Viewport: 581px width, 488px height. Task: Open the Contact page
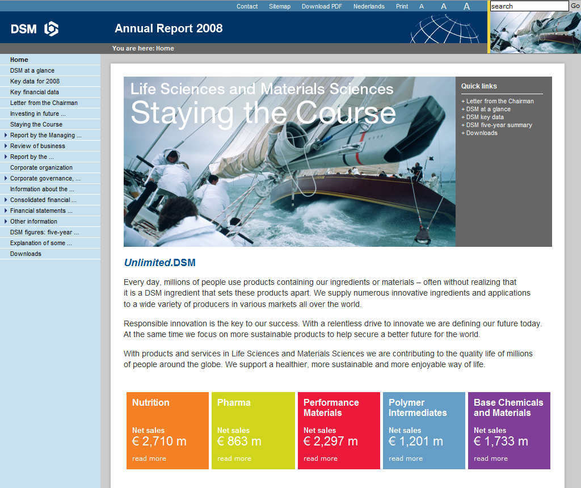click(x=247, y=6)
